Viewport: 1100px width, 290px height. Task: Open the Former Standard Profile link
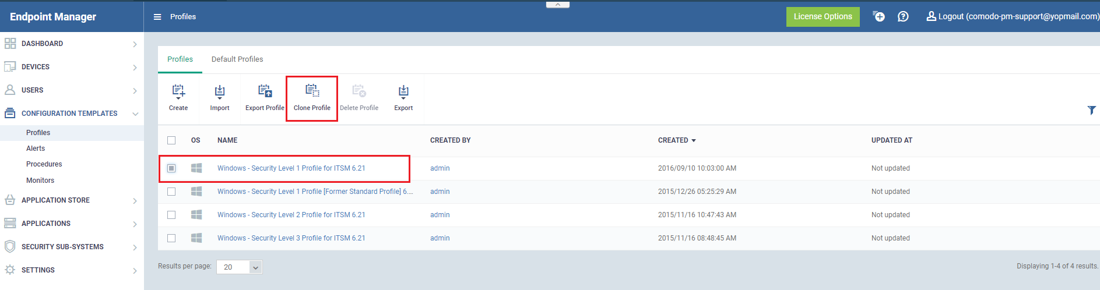315,192
